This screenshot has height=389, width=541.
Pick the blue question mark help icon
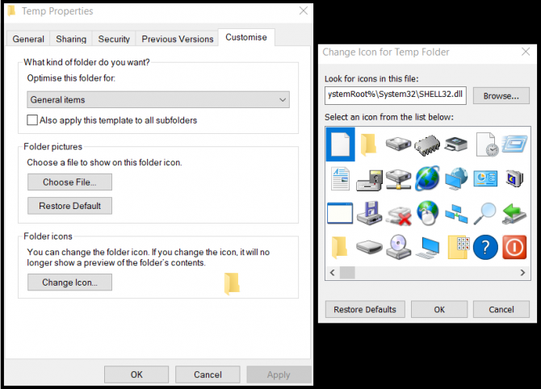(x=485, y=247)
